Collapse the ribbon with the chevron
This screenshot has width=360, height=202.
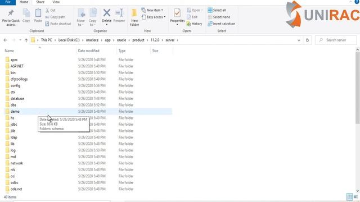pyautogui.click(x=350, y=2)
